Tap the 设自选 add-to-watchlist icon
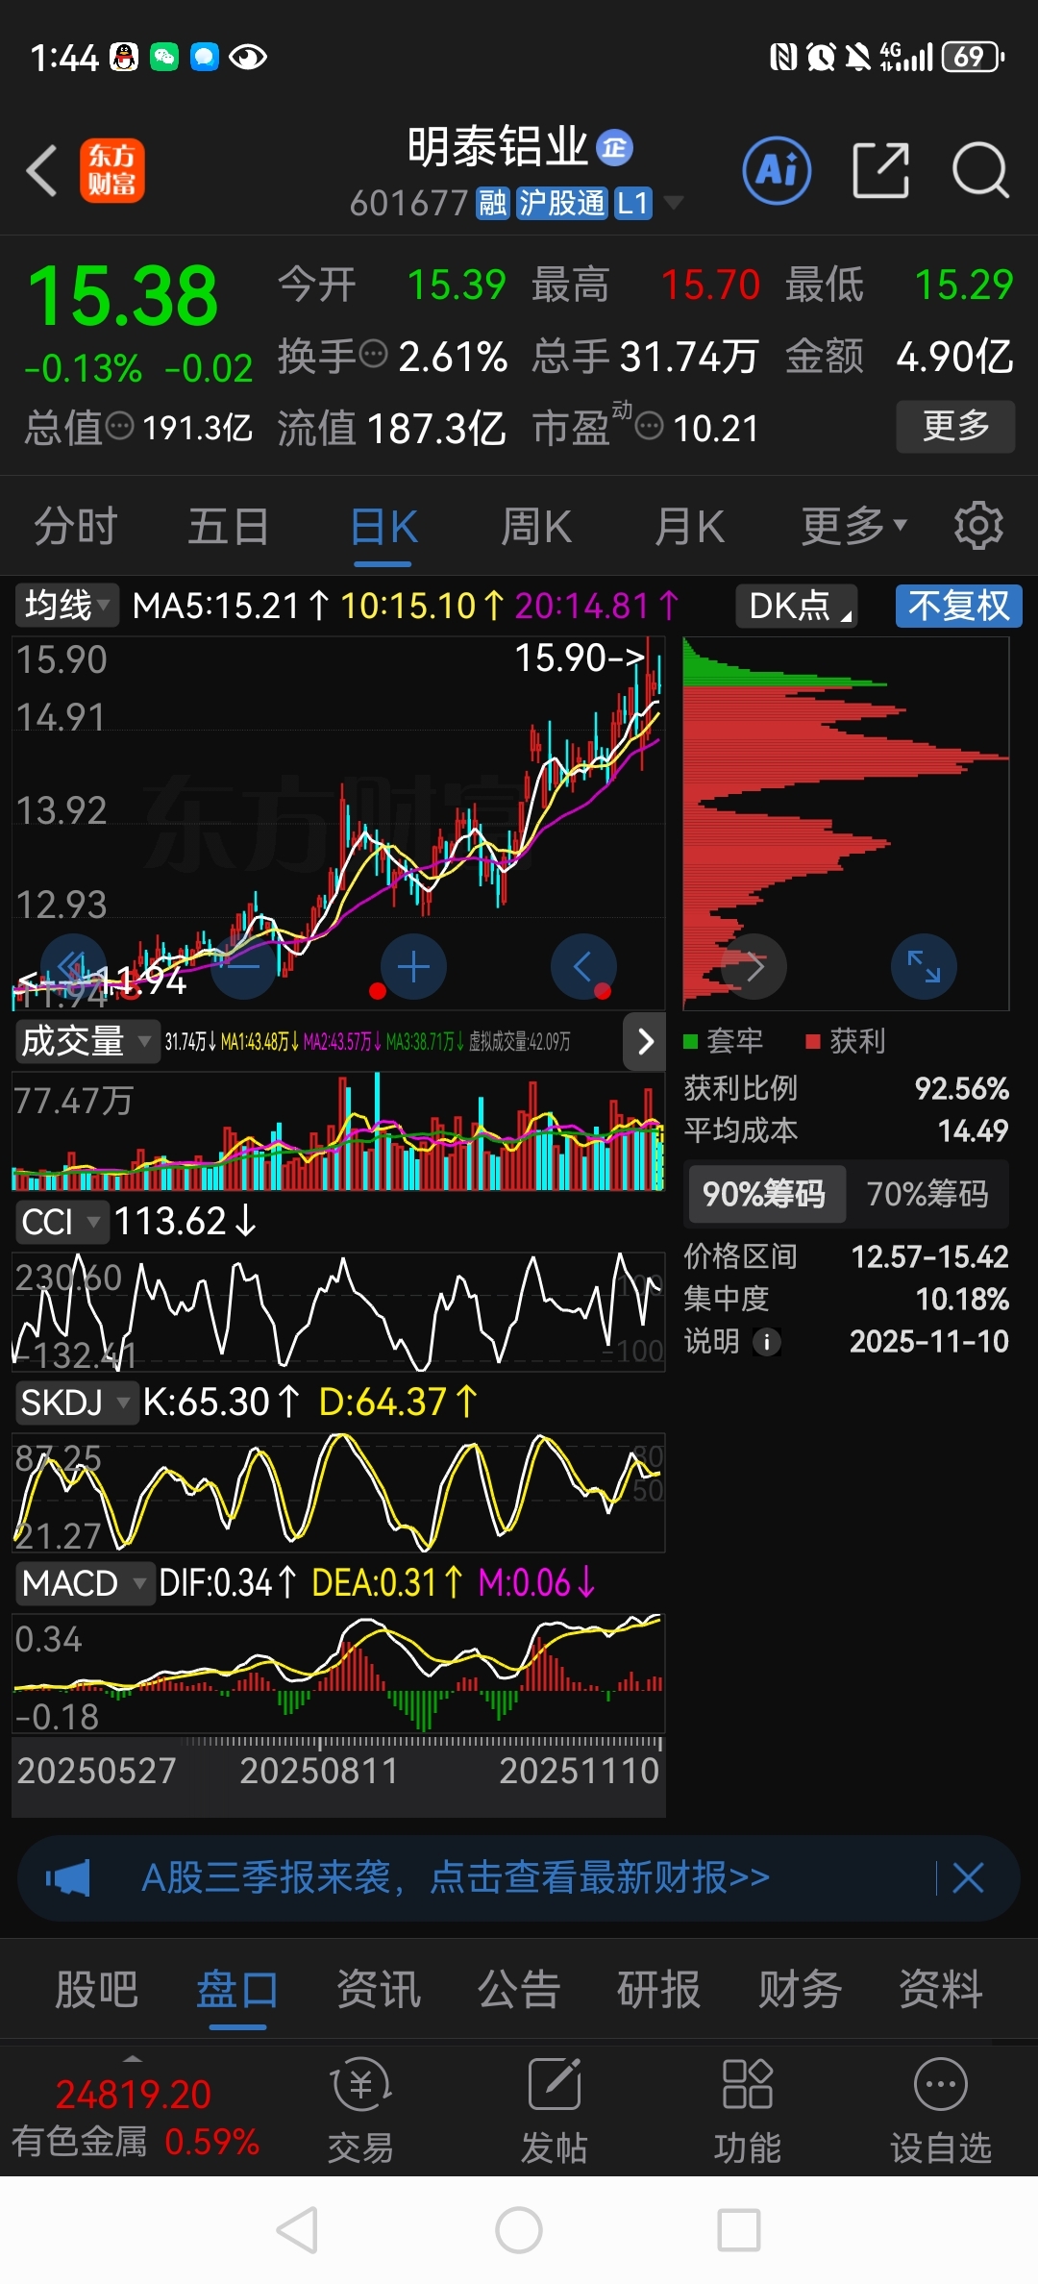This screenshot has height=2284, width=1038. [941, 2110]
